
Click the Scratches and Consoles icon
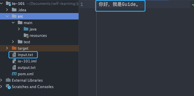8,87
